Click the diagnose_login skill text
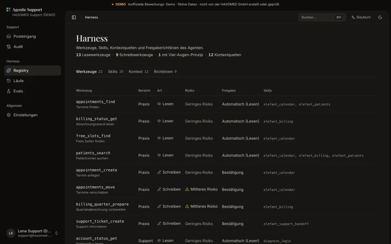 277,241
